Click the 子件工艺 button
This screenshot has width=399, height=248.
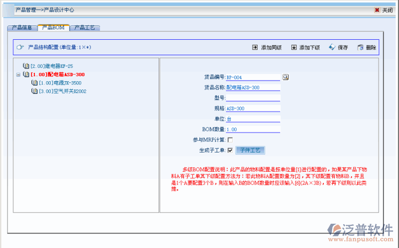(251, 150)
